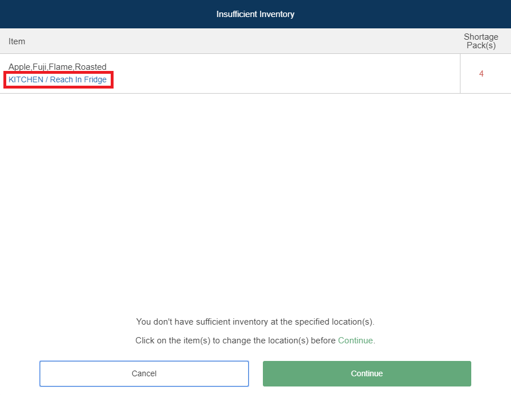Select the Apple,Fuji,Flame,Roasted item name
Screen dimensions: 511x395
tap(57, 67)
